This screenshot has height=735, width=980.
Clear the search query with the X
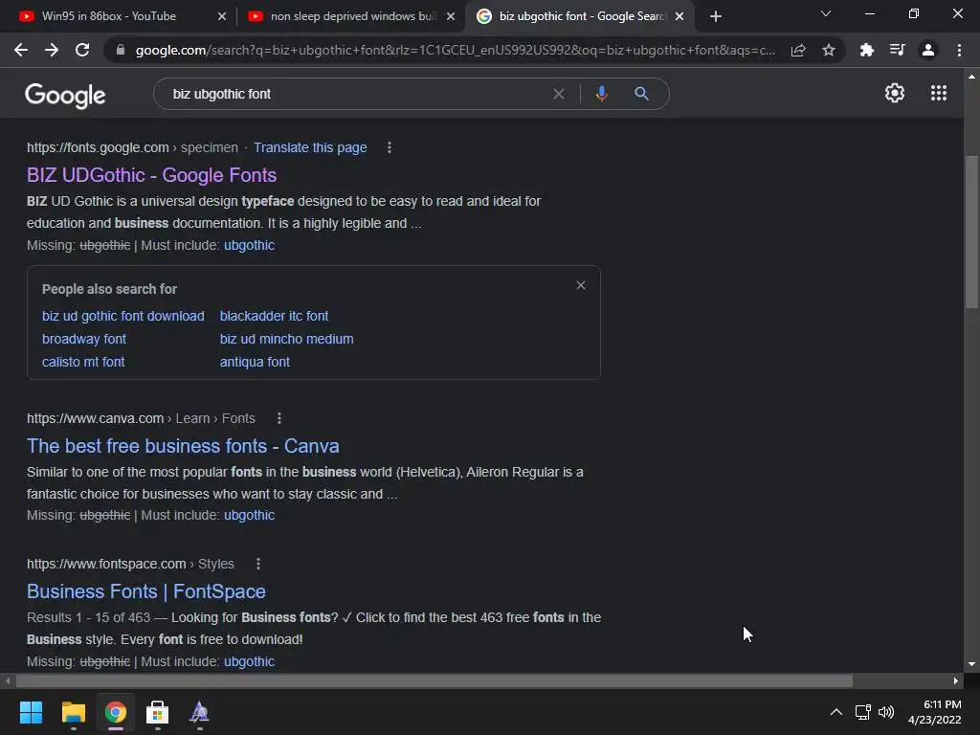click(x=559, y=94)
